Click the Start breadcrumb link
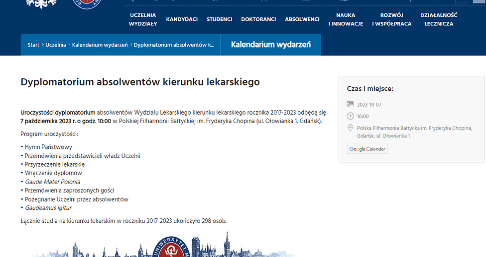The width and height of the screenshot is (486, 257). (33, 45)
